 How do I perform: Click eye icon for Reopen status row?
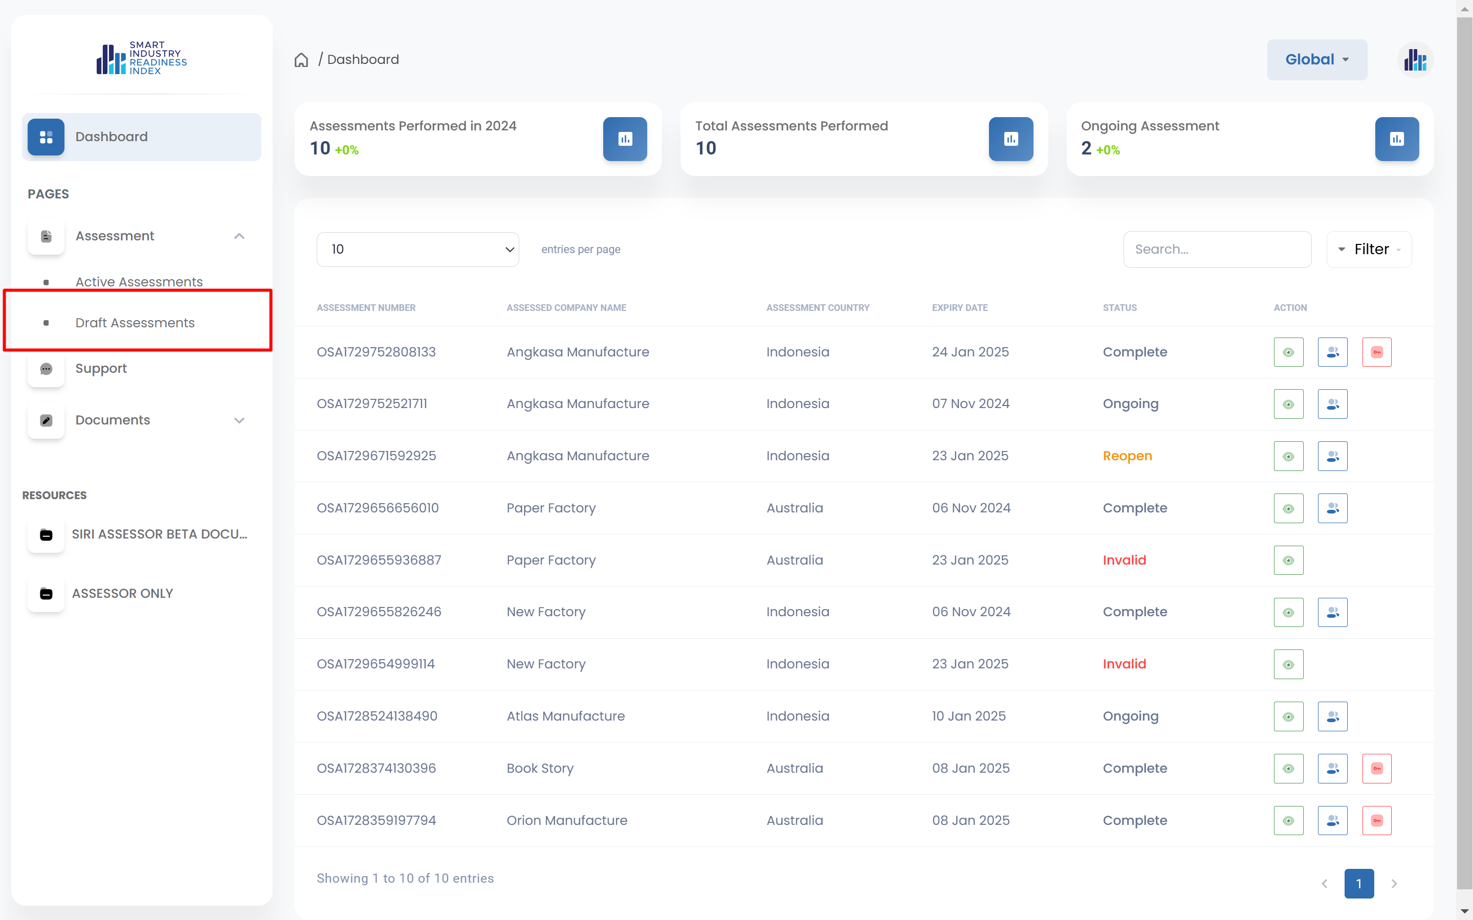(1288, 456)
